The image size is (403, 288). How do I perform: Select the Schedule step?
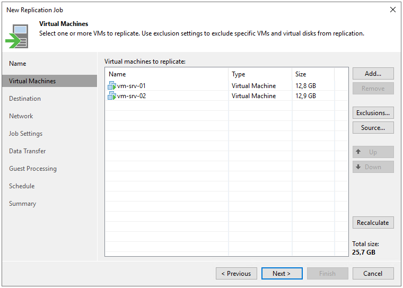tap(22, 186)
